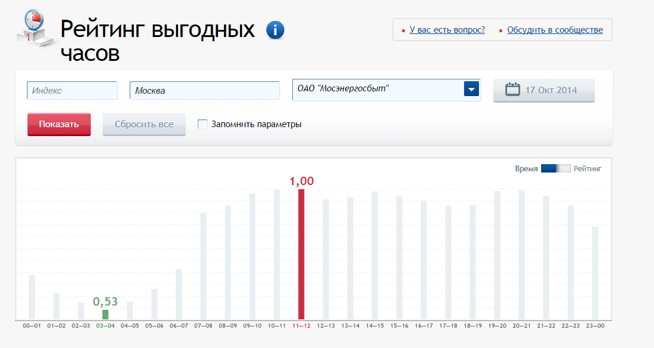Open the "Обсудить в сообществе" link
654x348 pixels.
(x=555, y=28)
